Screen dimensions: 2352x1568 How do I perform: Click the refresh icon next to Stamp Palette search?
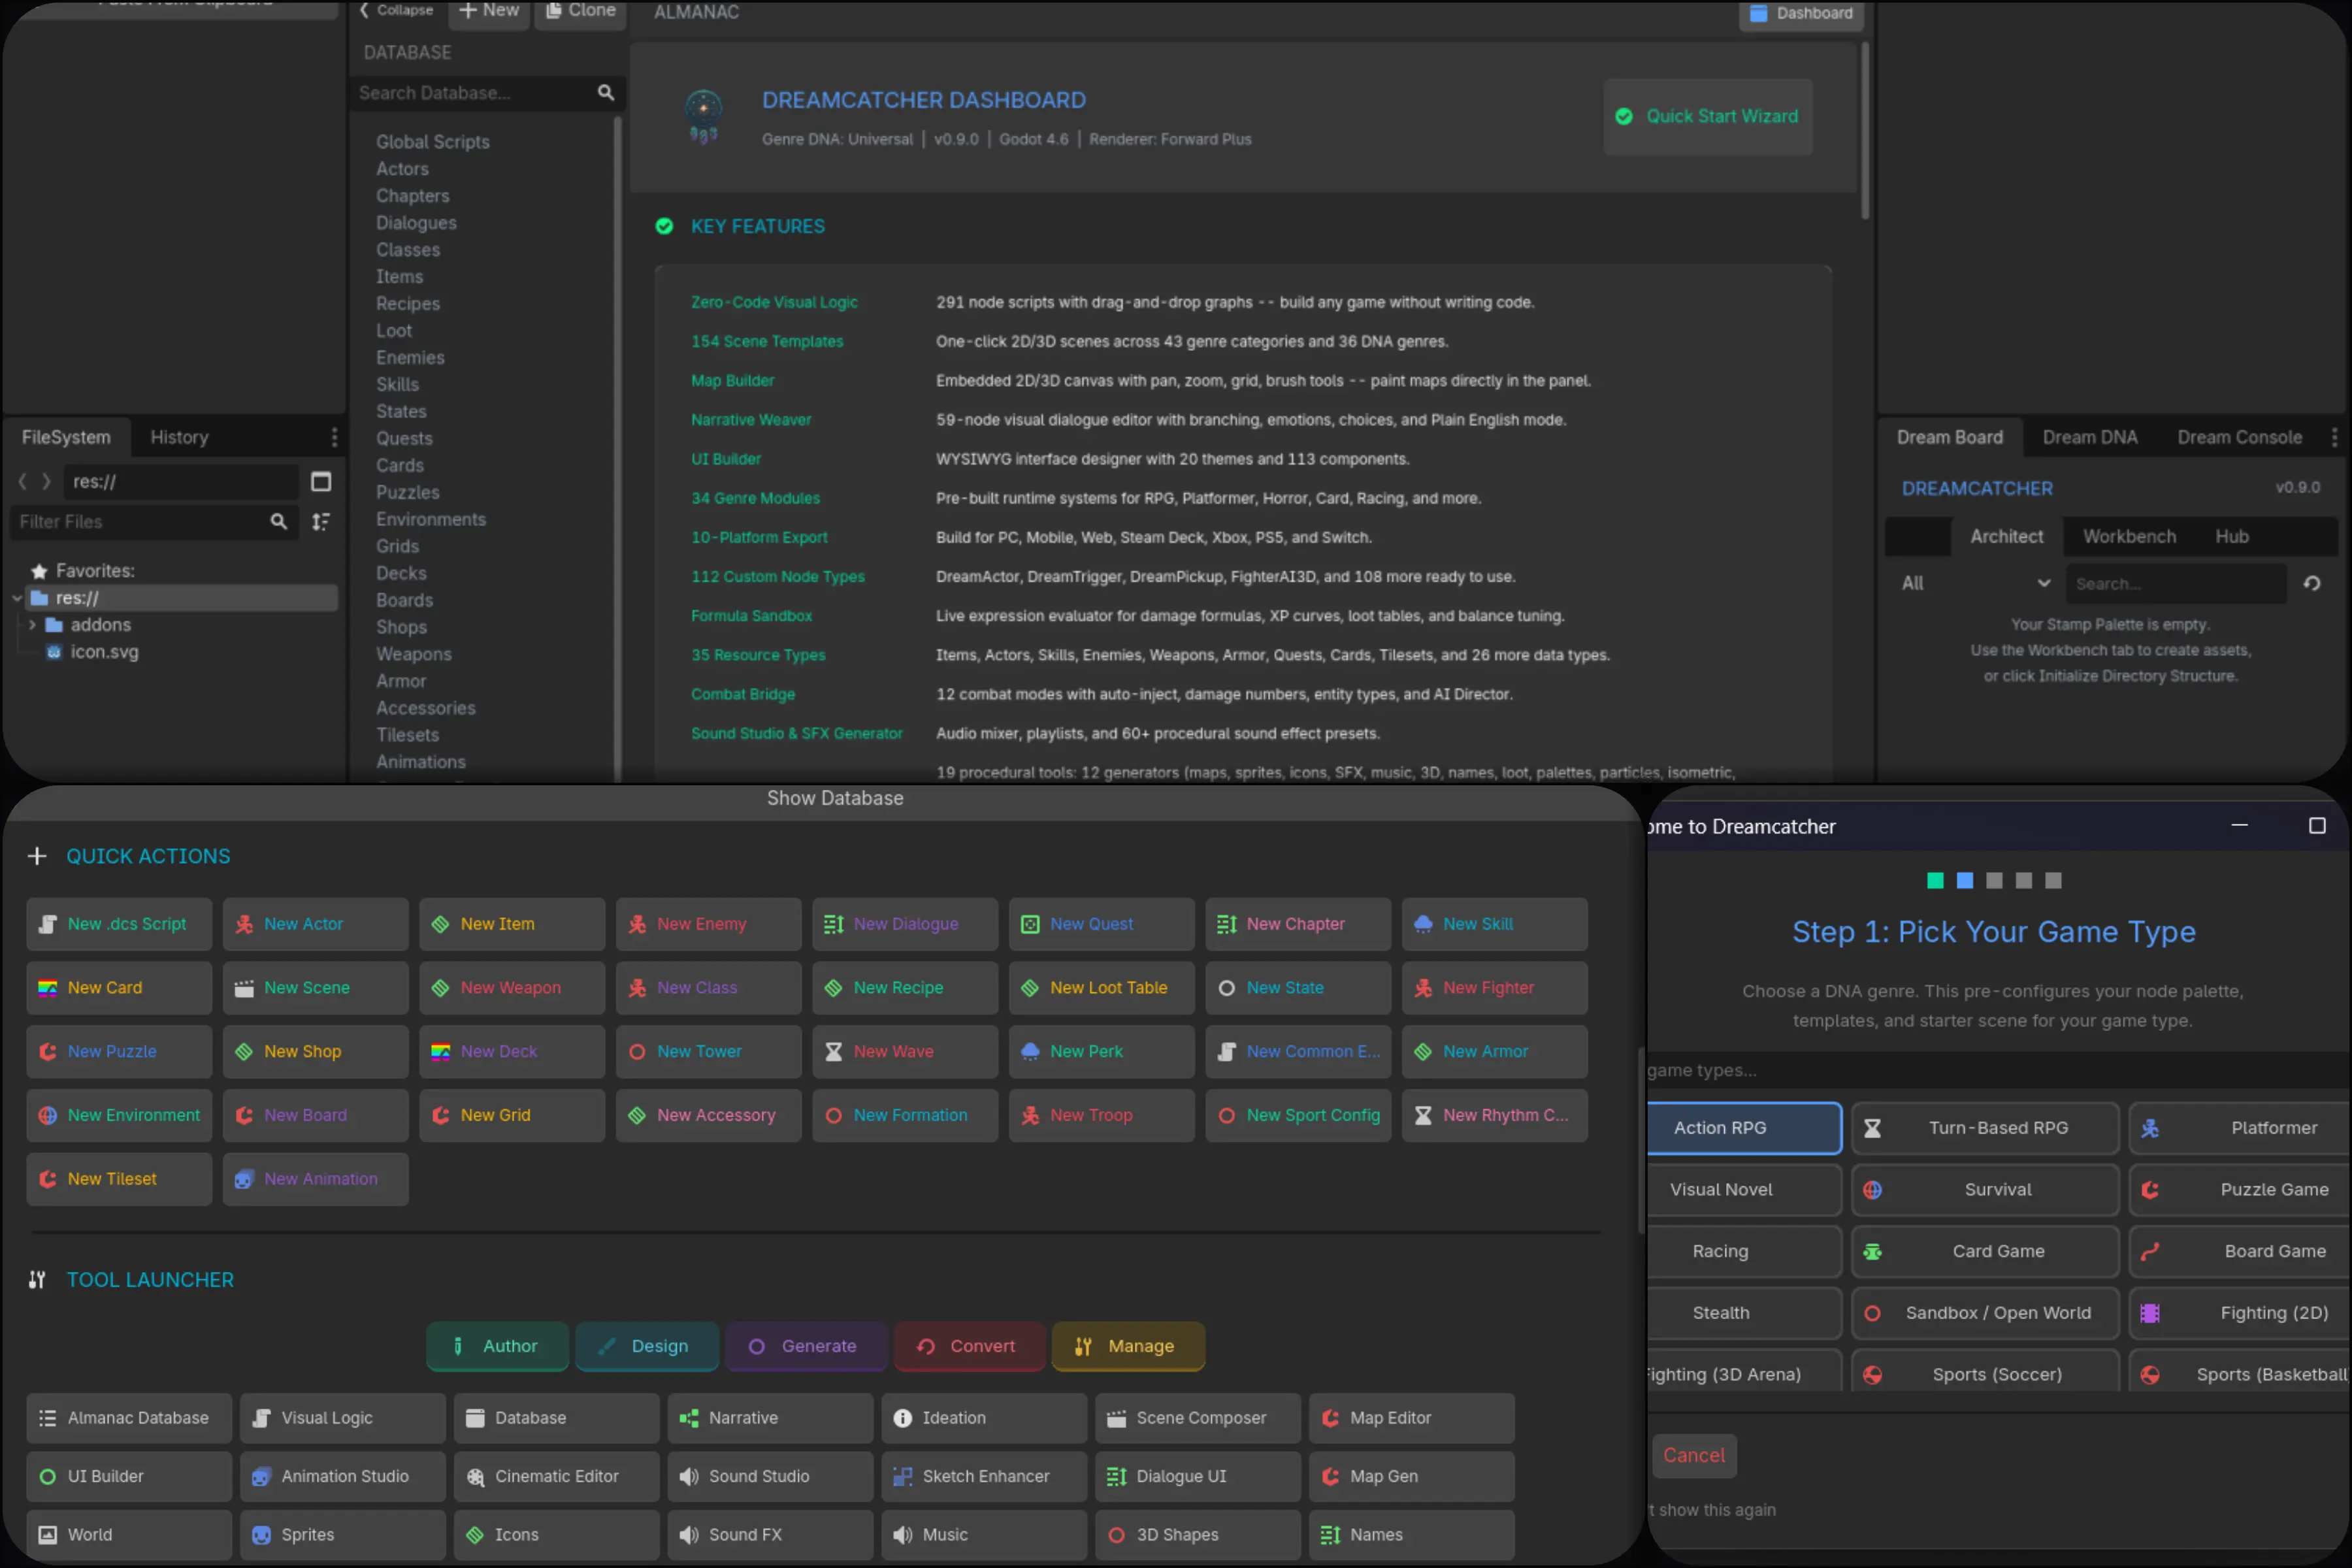tap(2312, 584)
